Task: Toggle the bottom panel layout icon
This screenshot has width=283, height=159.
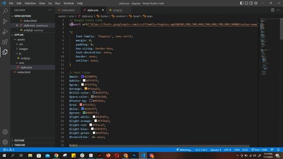Action: [x=246, y=3]
